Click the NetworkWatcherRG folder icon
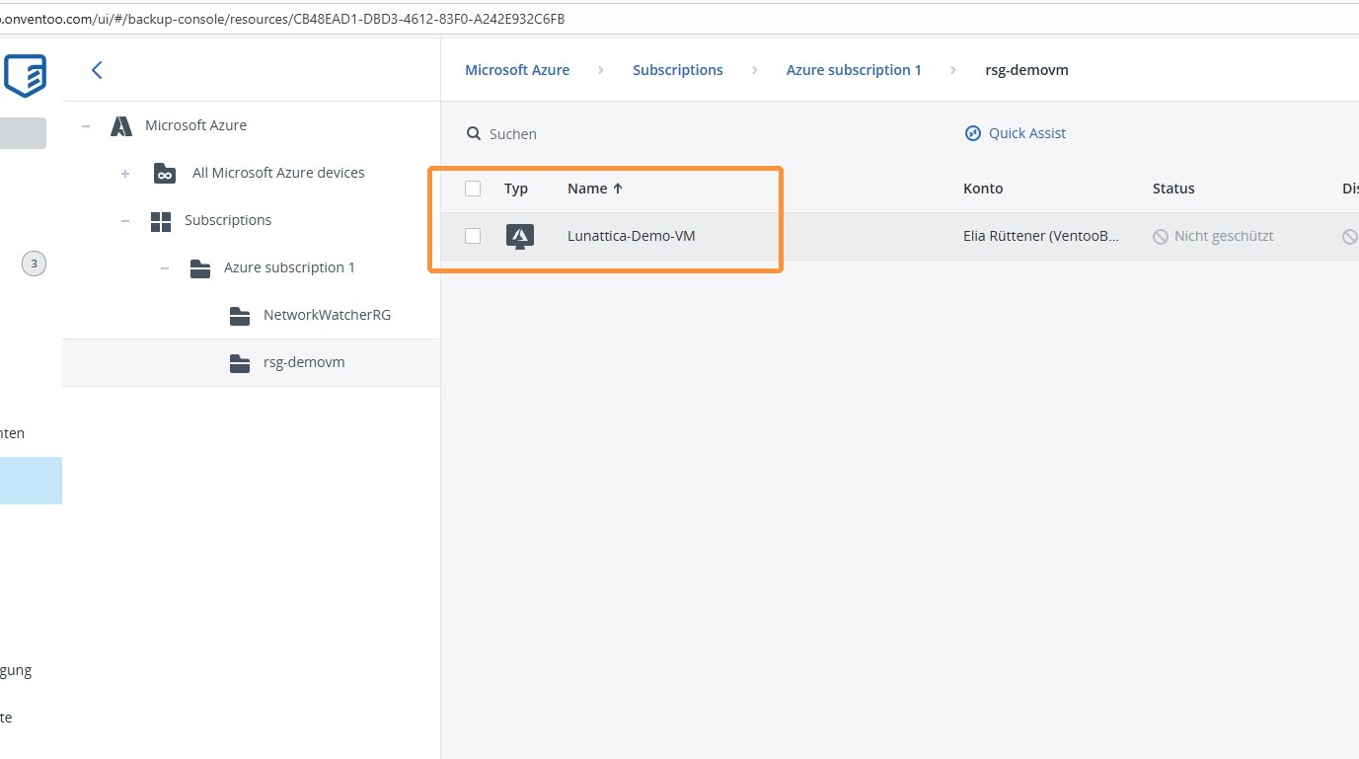The image size is (1359, 759). pos(240,315)
